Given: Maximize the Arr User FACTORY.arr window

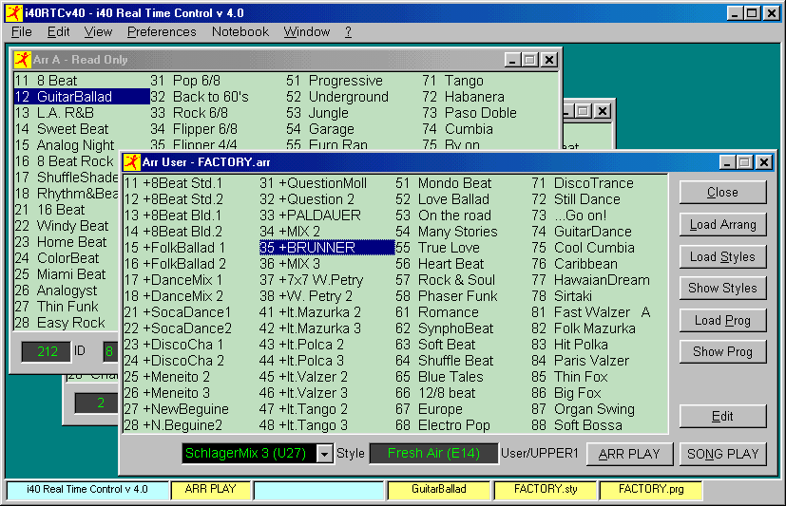Looking at the screenshot, I should [x=745, y=162].
